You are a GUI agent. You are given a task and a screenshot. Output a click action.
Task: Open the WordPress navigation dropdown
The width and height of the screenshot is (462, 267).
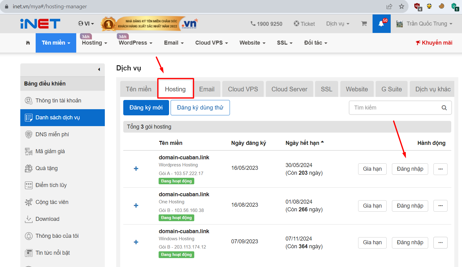coord(136,43)
